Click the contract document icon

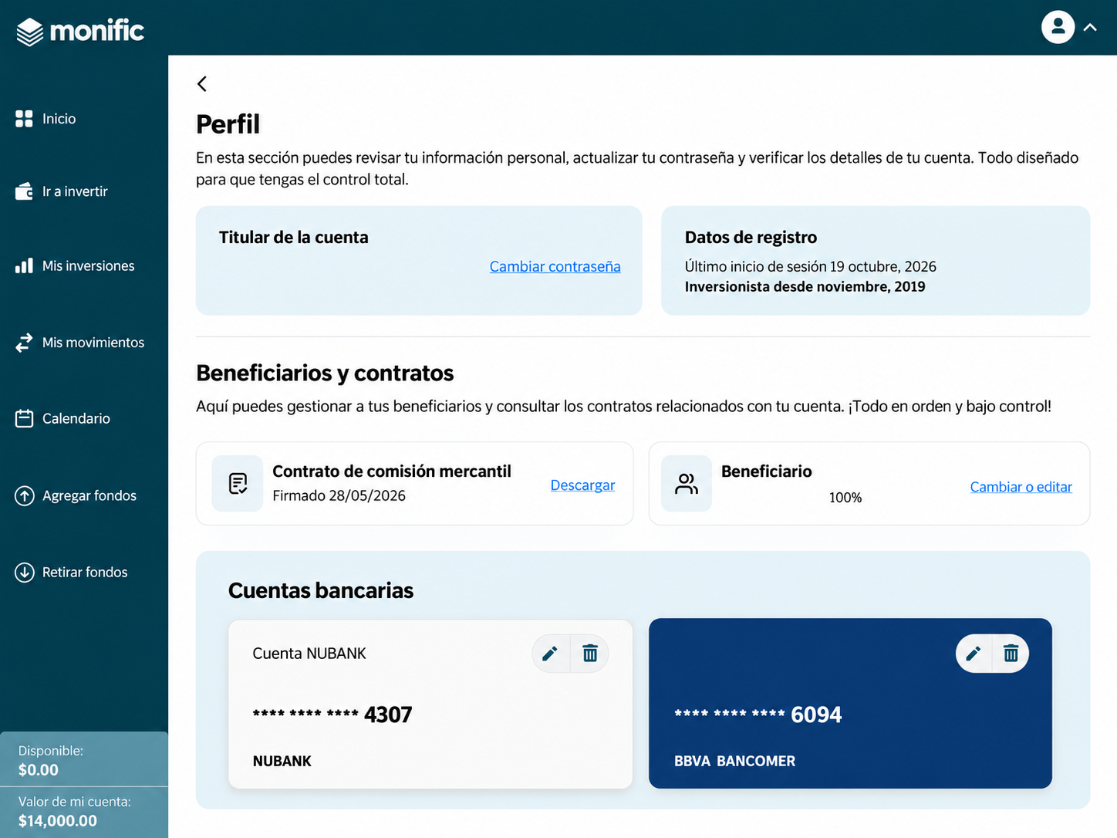(238, 484)
